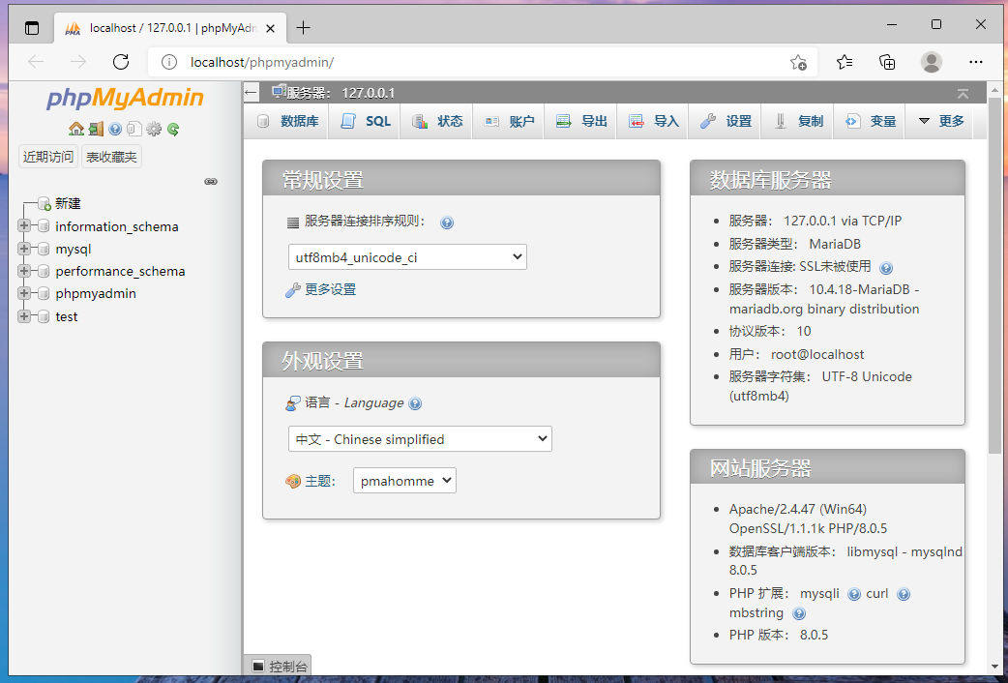
Task: Add this page to favorites star icon
Action: click(798, 62)
